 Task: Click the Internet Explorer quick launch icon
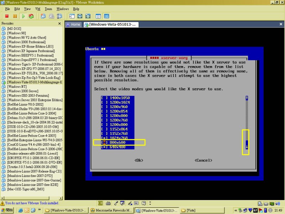click(x=21, y=210)
